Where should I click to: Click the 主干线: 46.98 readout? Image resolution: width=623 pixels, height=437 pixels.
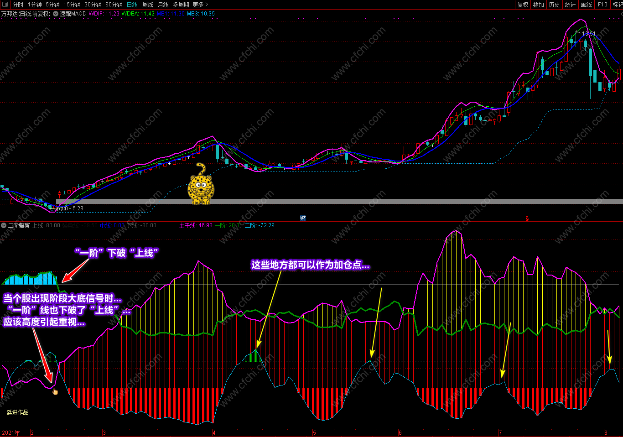196,225
